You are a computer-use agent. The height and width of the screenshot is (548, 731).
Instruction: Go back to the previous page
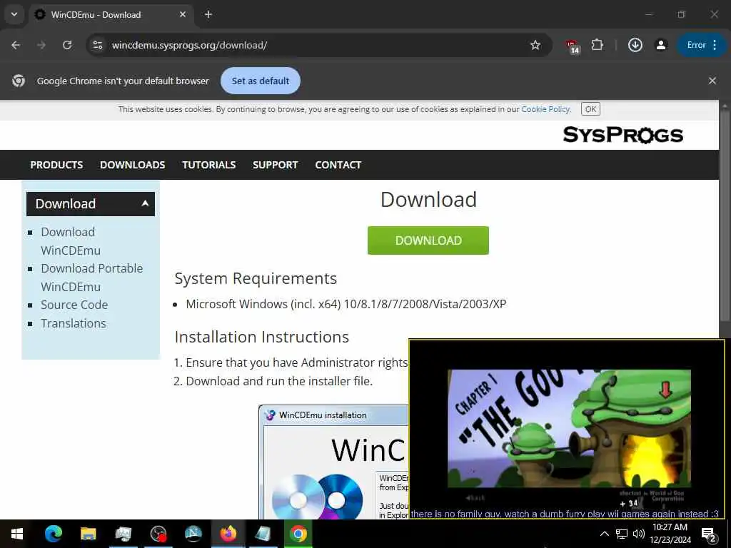(x=16, y=45)
